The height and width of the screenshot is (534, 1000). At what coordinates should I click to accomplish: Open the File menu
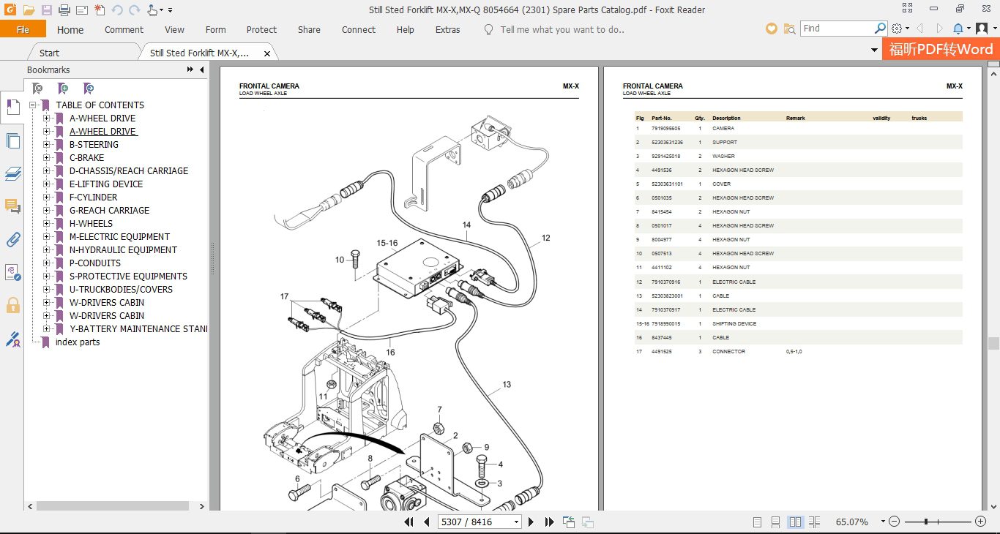(x=23, y=29)
